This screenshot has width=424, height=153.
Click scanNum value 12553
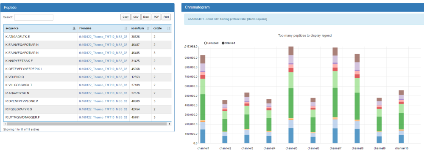click(x=136, y=77)
